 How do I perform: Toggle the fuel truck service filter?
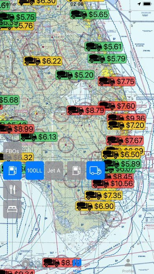tap(95, 170)
